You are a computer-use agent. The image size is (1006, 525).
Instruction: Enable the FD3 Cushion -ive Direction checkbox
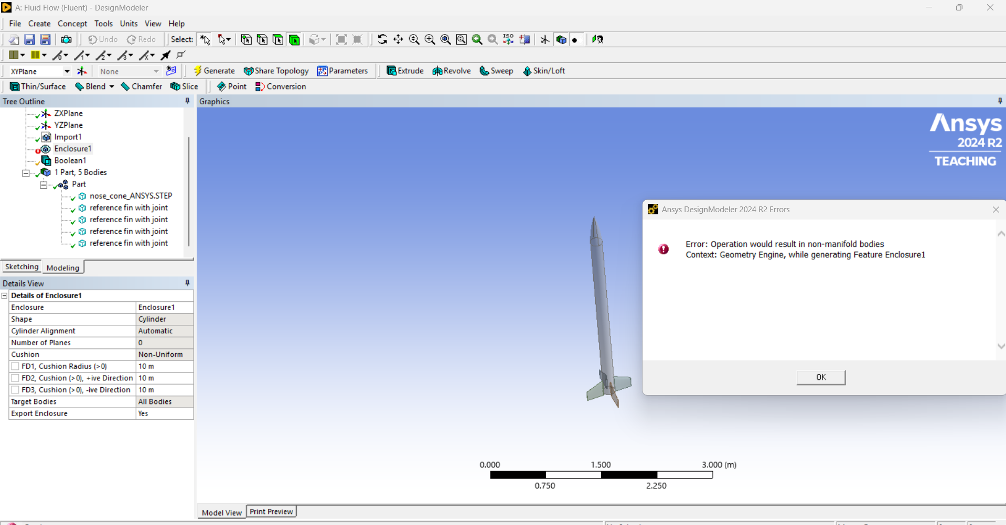pos(15,390)
